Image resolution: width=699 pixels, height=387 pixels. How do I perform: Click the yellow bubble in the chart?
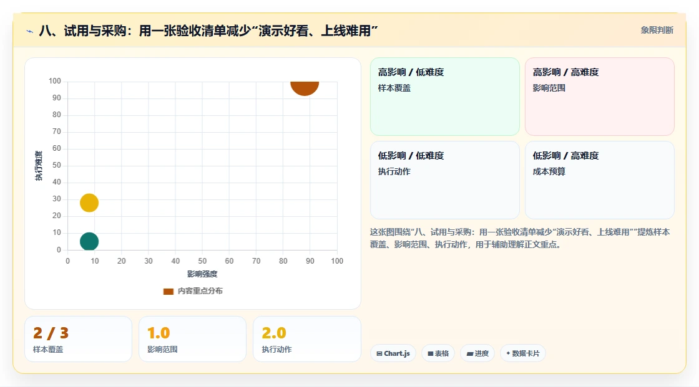(x=89, y=203)
